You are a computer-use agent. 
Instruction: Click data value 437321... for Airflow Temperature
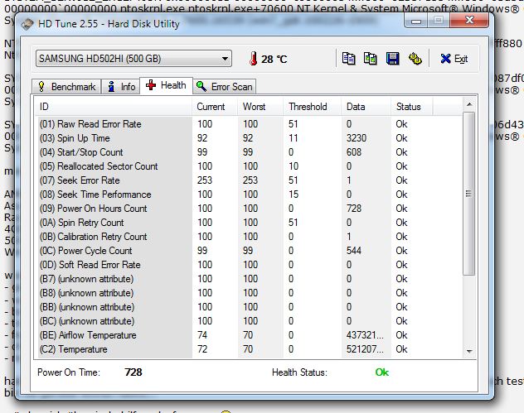(x=365, y=335)
